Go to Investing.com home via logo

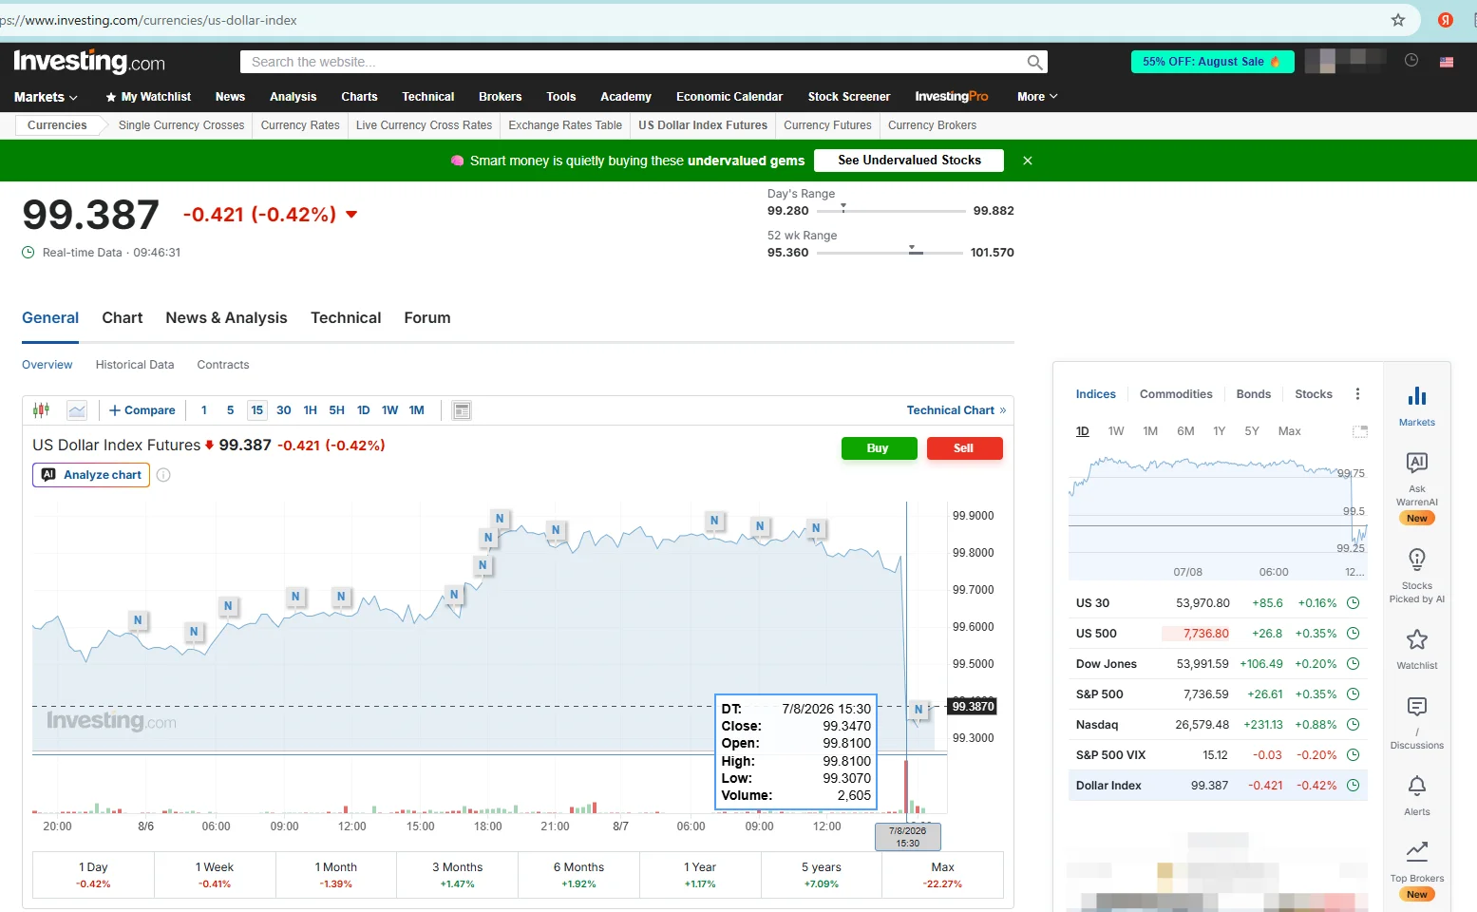tap(89, 62)
